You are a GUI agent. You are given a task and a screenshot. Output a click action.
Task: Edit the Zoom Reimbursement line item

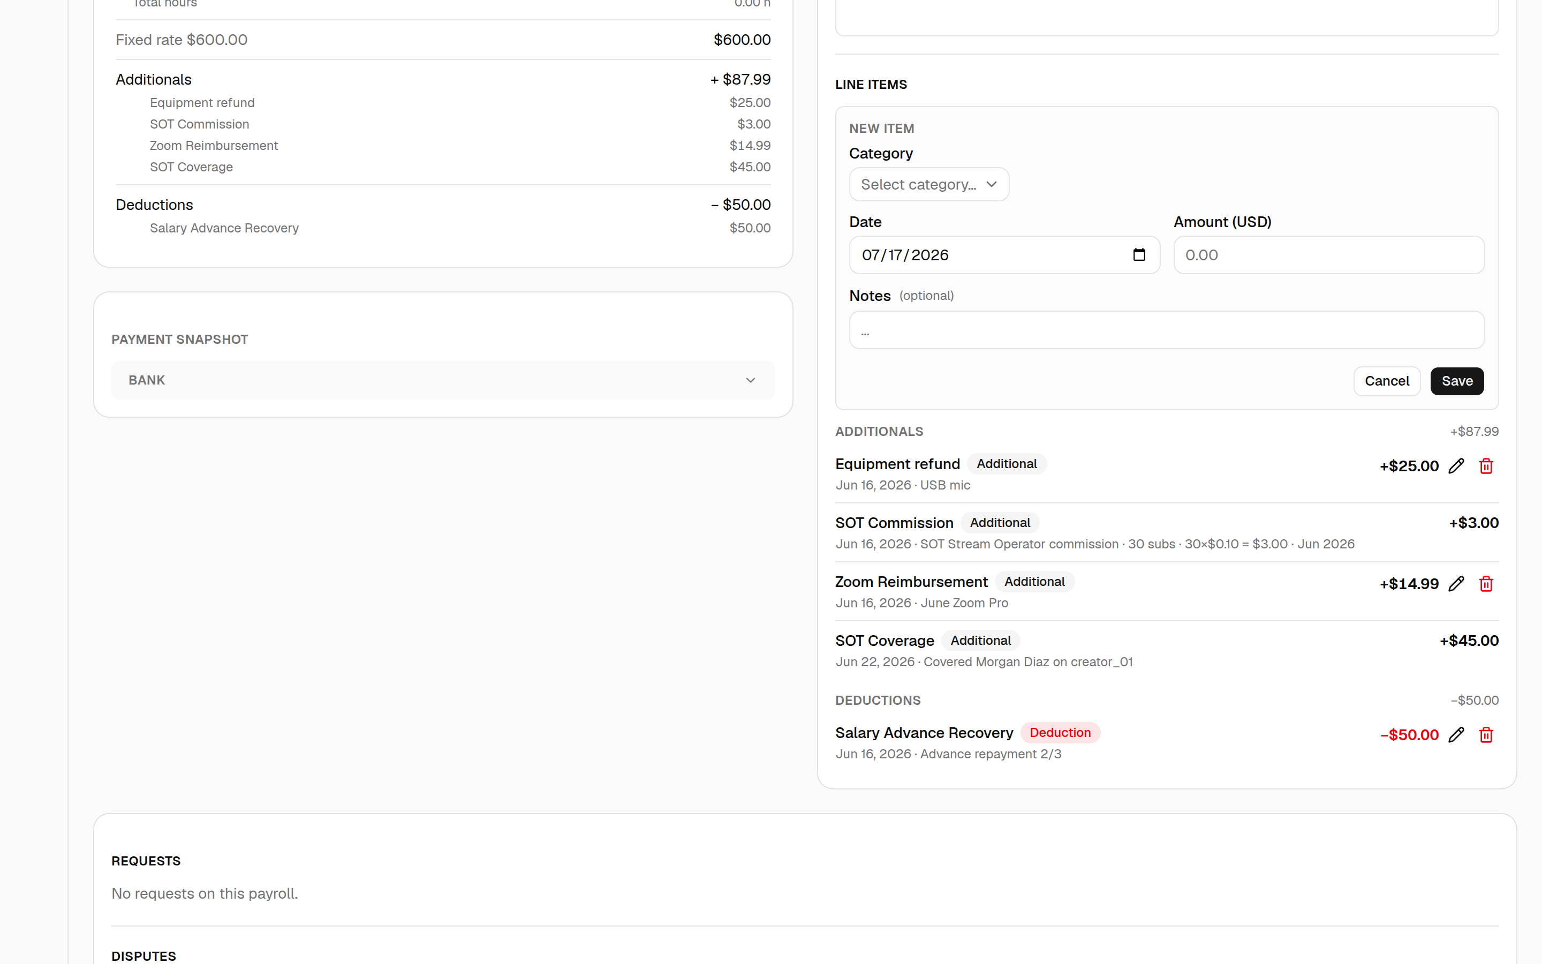(x=1456, y=584)
